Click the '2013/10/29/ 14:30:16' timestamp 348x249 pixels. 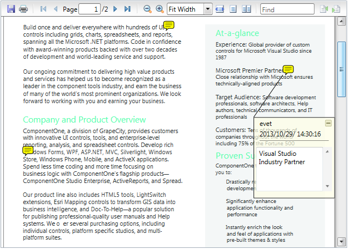[290, 134]
